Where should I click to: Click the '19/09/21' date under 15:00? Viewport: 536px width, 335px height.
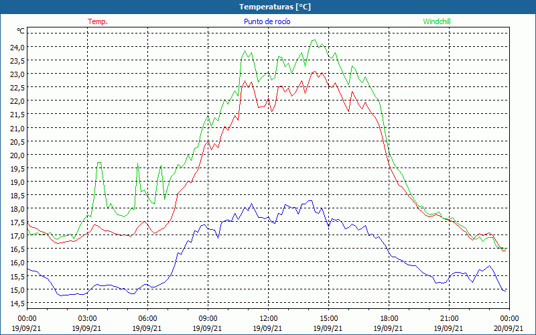pos(328,328)
